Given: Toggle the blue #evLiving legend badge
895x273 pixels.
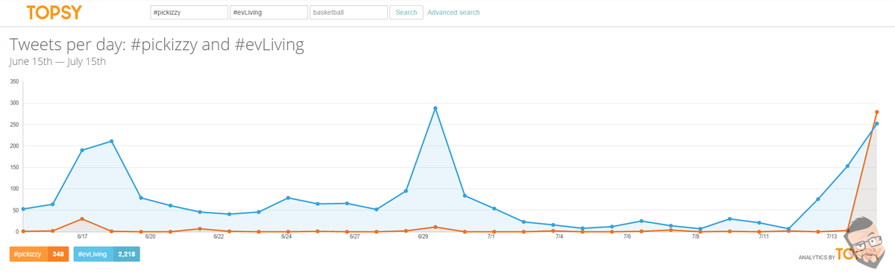Looking at the screenshot, I should click(x=107, y=254).
